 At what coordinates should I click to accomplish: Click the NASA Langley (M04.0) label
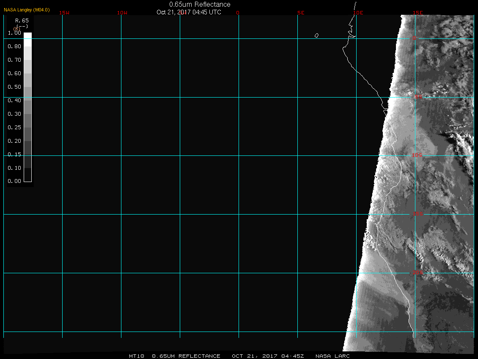click(x=27, y=10)
